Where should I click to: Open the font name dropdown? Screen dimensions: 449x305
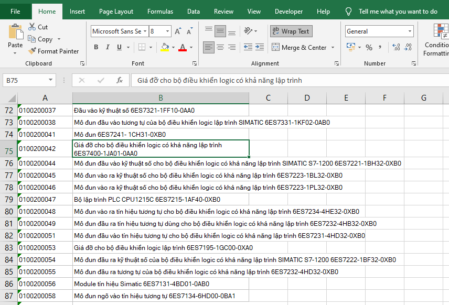pos(145,31)
